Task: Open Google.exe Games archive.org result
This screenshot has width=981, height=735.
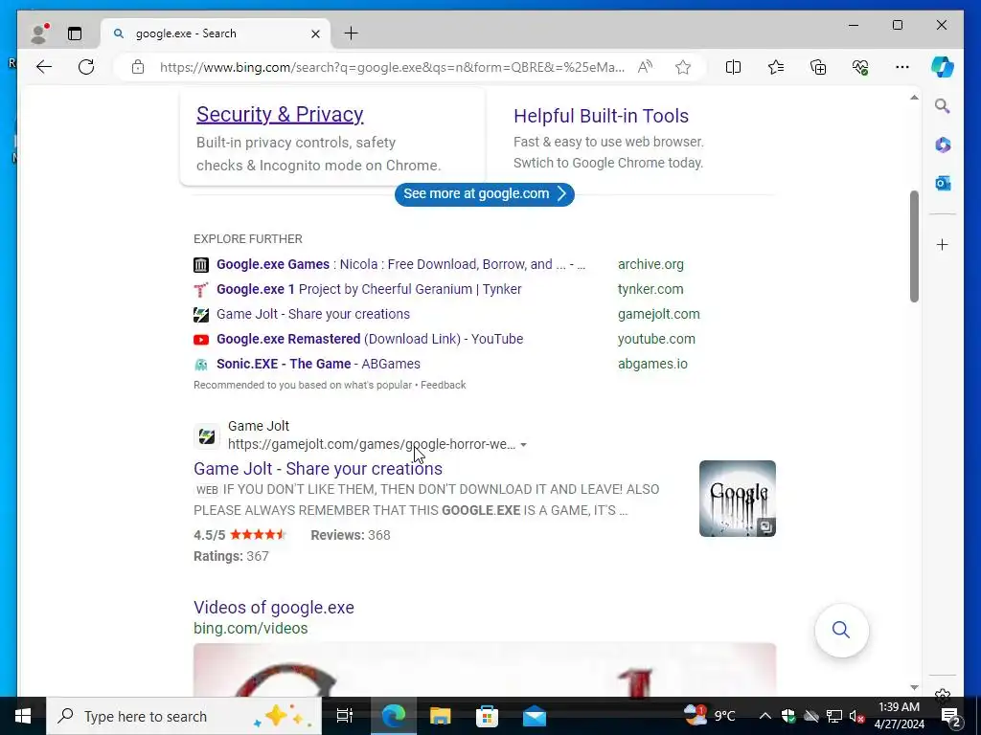Action: coord(400,264)
